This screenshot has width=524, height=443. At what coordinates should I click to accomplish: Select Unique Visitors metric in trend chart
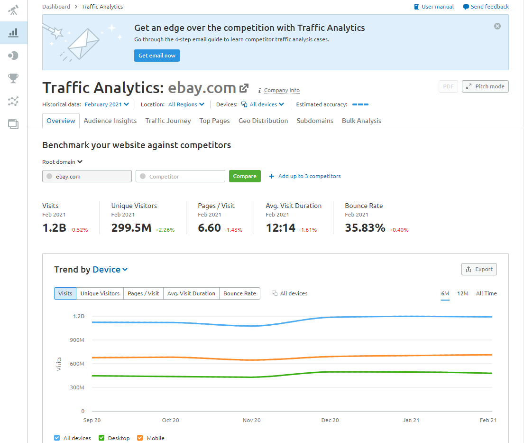click(100, 293)
